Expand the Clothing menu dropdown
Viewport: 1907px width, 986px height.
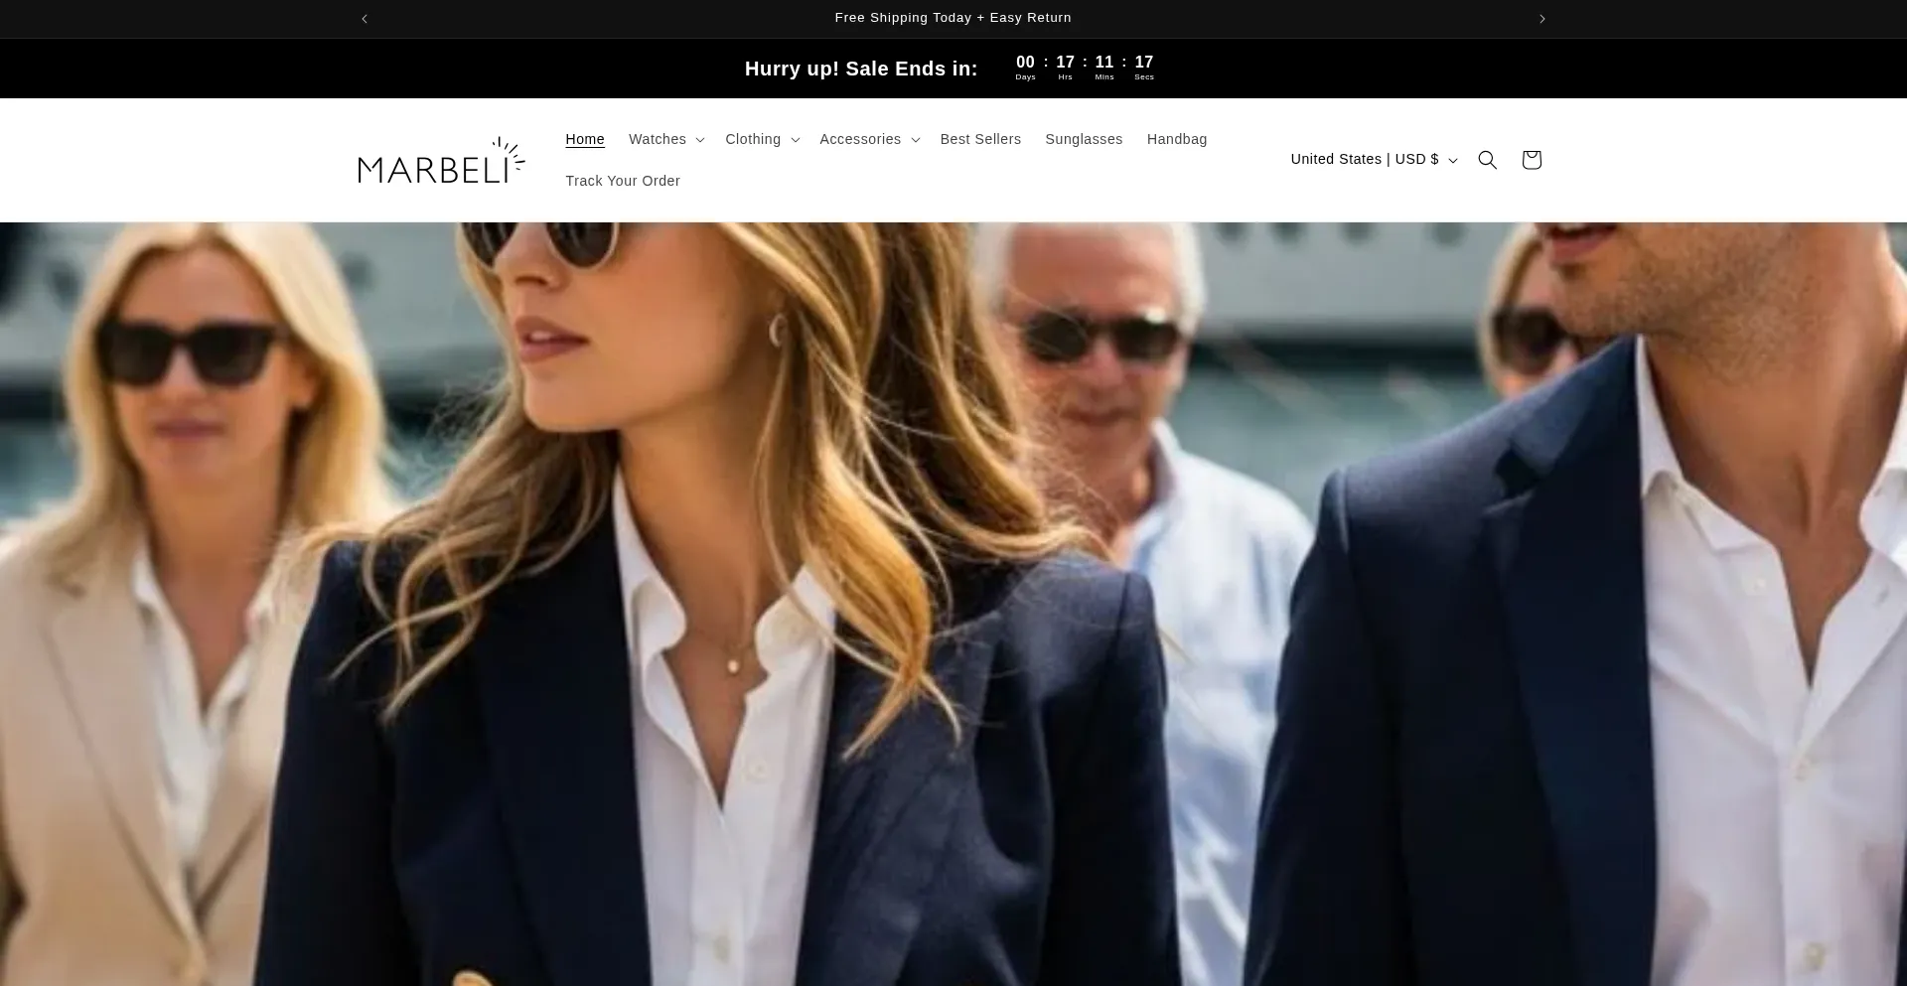pos(762,140)
